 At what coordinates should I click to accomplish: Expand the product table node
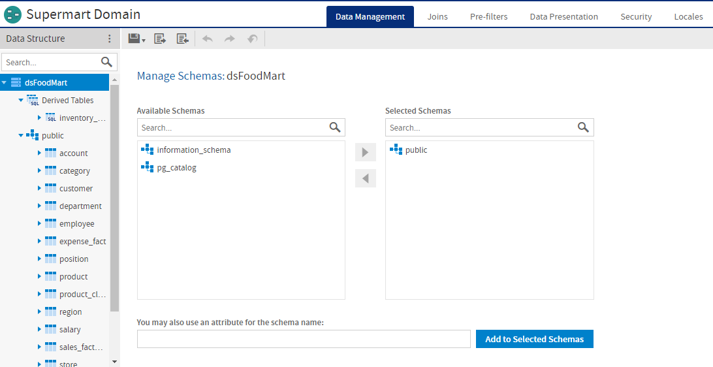[x=40, y=276]
